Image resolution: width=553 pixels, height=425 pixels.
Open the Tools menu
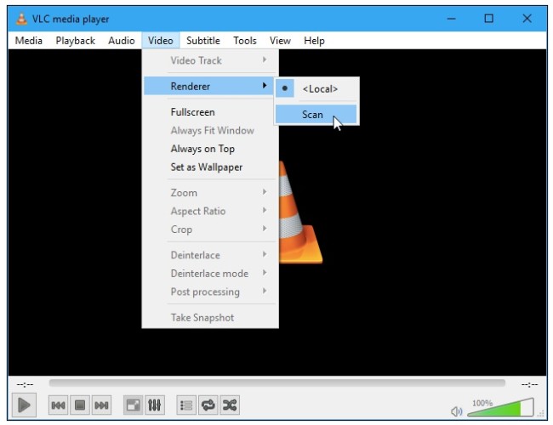(245, 41)
